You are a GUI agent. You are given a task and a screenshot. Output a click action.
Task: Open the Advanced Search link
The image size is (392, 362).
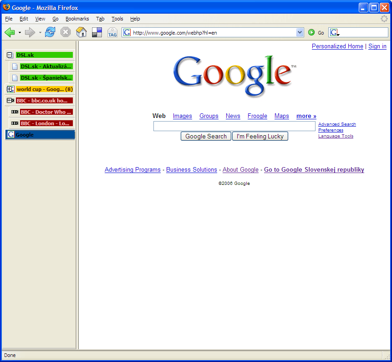(x=337, y=124)
